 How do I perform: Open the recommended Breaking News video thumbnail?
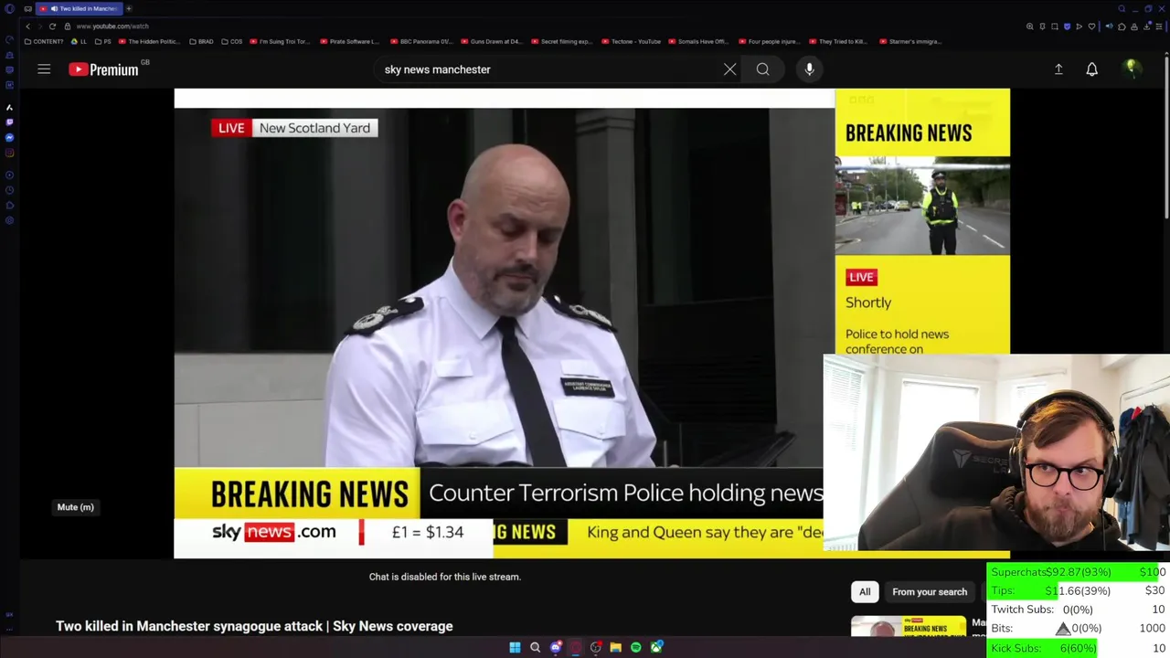coord(909,627)
